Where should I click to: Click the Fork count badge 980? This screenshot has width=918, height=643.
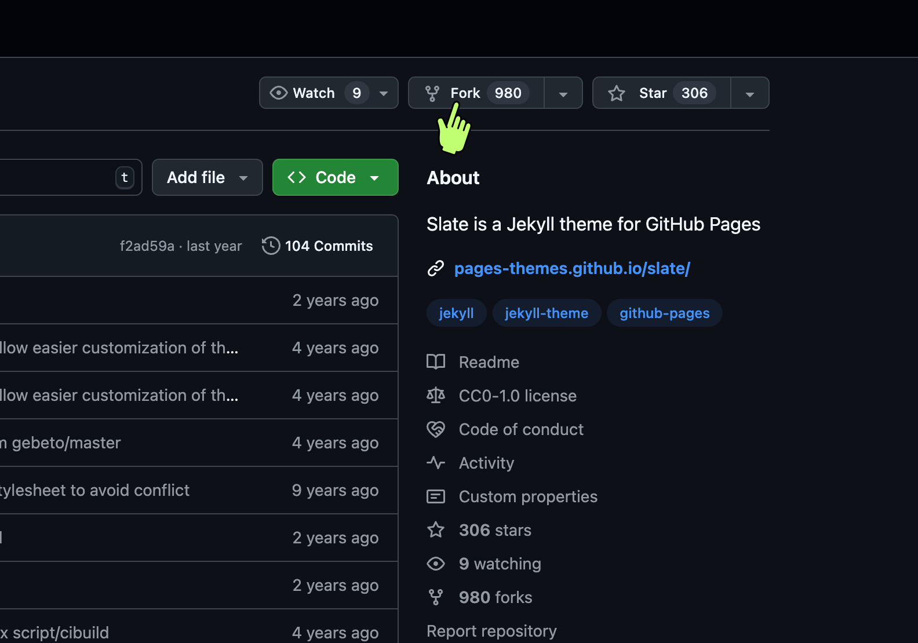[x=508, y=93]
